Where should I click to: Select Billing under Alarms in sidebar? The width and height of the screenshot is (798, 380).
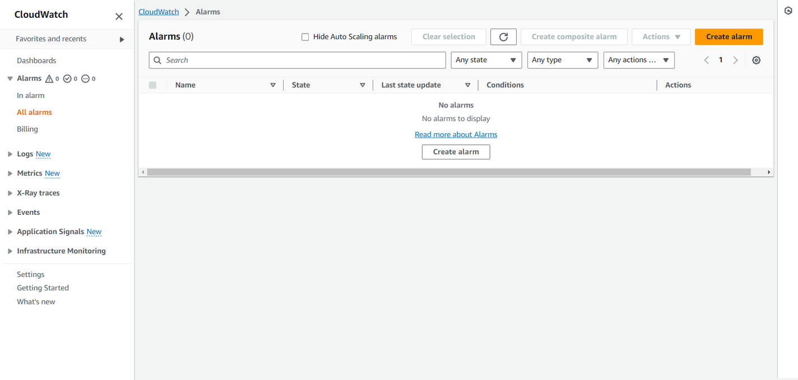click(x=27, y=129)
